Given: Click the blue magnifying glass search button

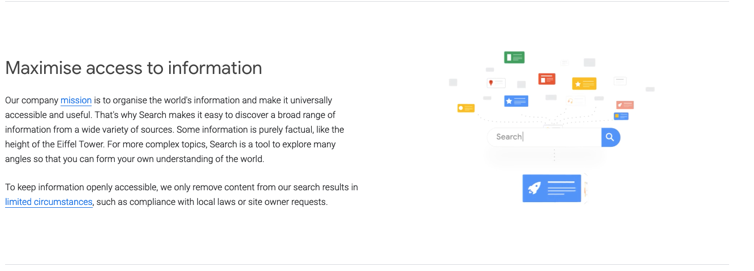Looking at the screenshot, I should [x=611, y=137].
